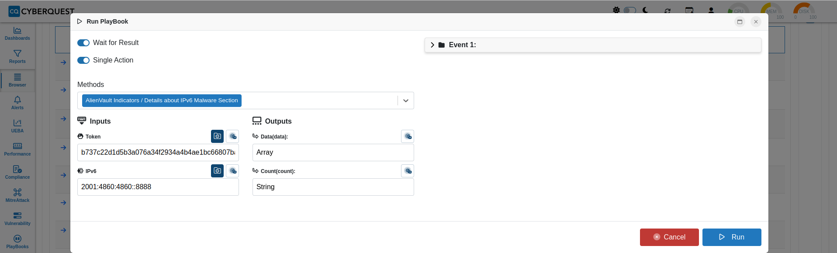Click the link icon next to Data(data) output

tap(408, 136)
